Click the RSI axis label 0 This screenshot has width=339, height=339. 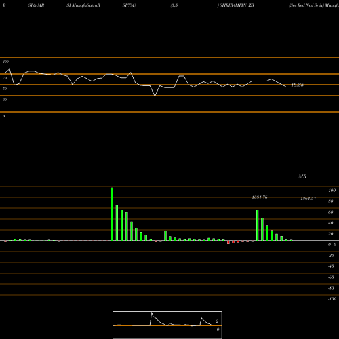(3, 116)
